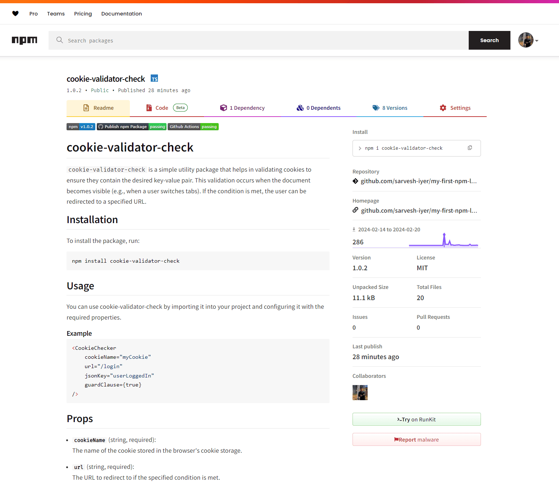Click the Report malware button
Image resolution: width=559 pixels, height=484 pixels.
417,439
